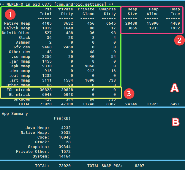Select the 'Ashmem' row label
This screenshot has width=185, height=170.
pyautogui.click(x=23, y=42)
